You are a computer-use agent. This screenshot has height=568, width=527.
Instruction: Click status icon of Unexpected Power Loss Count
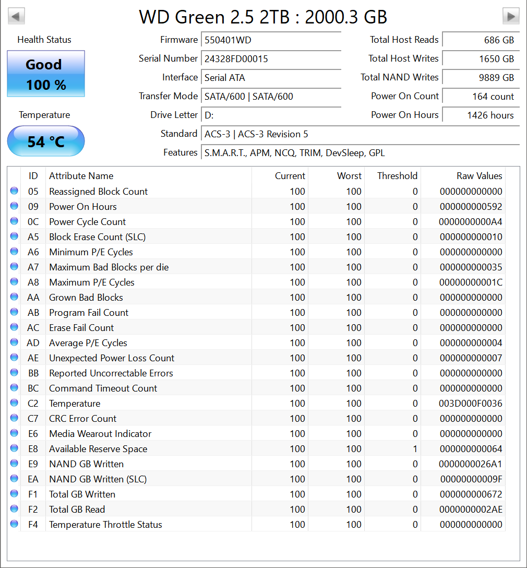[x=14, y=357]
